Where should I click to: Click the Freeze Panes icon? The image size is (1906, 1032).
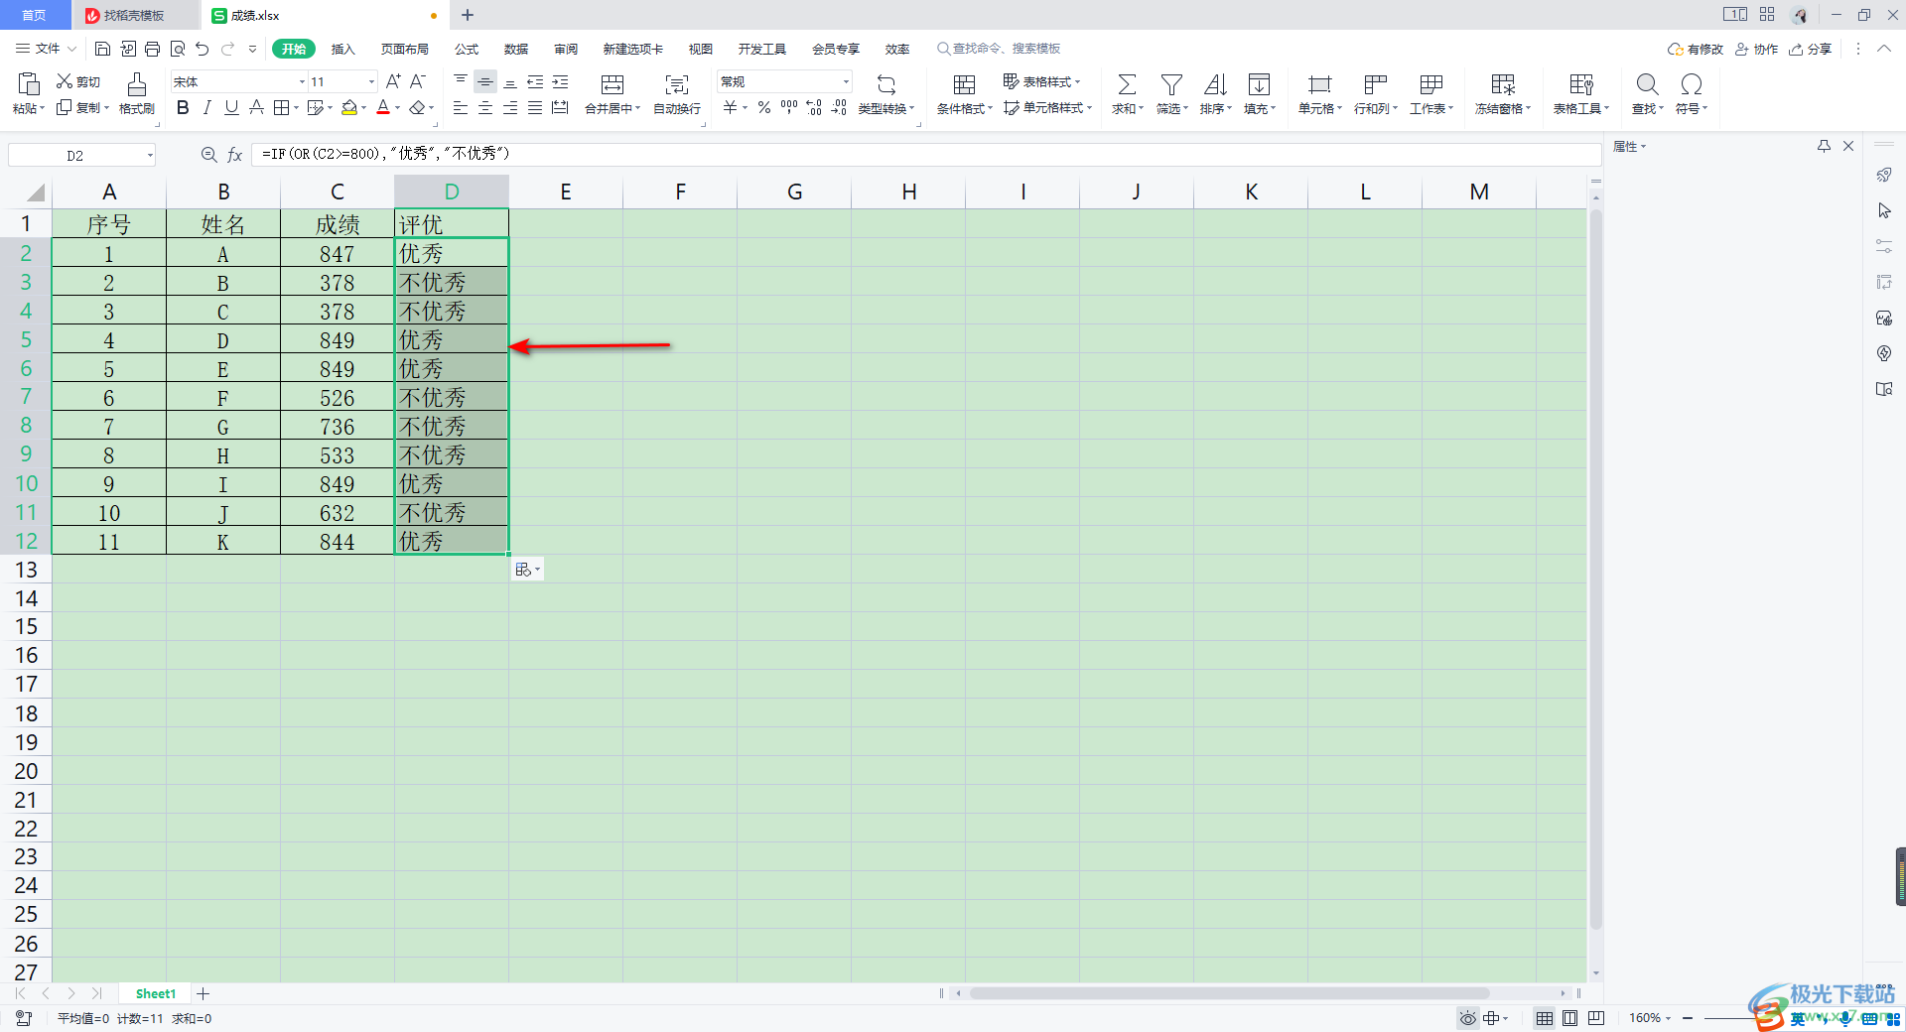[x=1503, y=84]
